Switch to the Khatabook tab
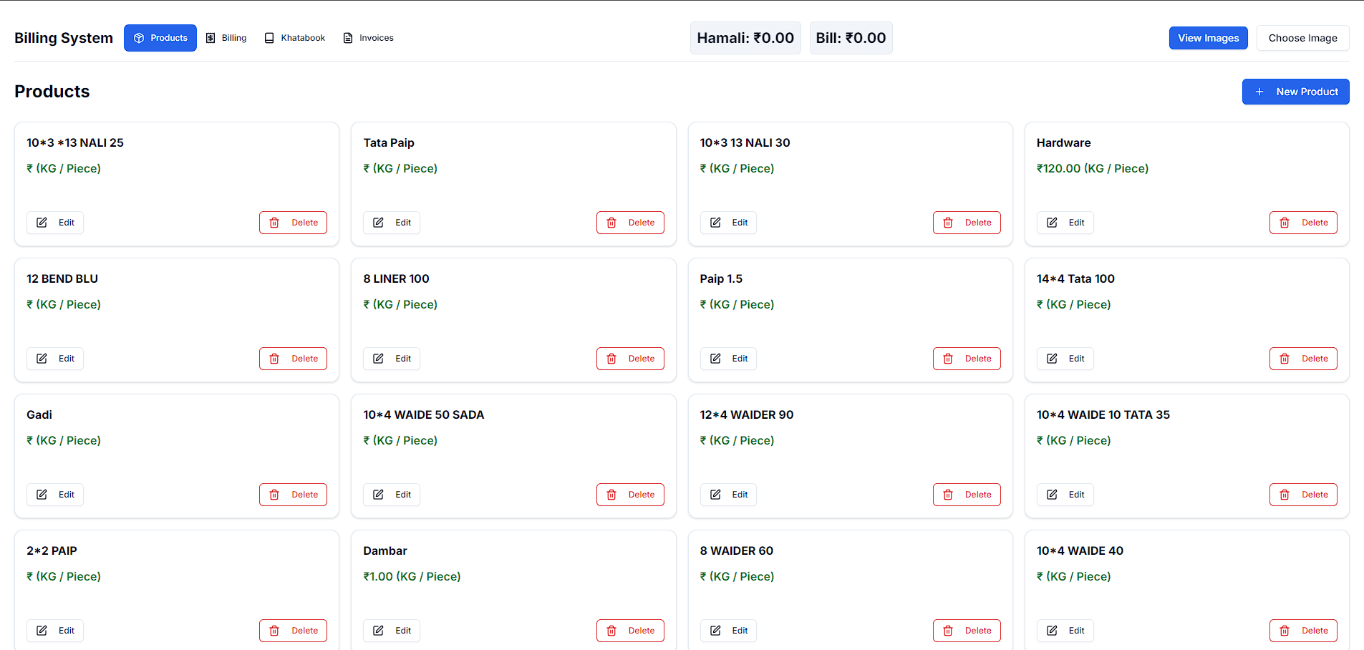The width and height of the screenshot is (1364, 650). point(294,38)
